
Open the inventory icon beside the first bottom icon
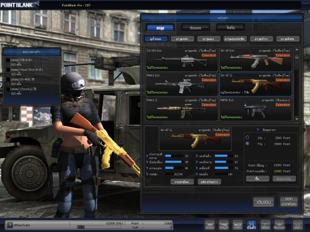(x=224, y=225)
